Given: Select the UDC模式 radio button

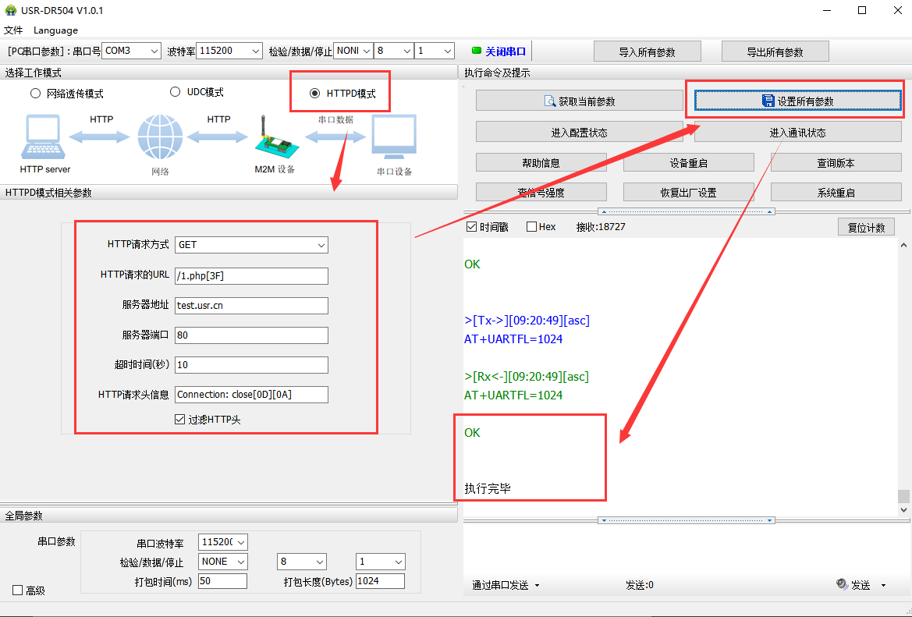Looking at the screenshot, I should [x=175, y=92].
